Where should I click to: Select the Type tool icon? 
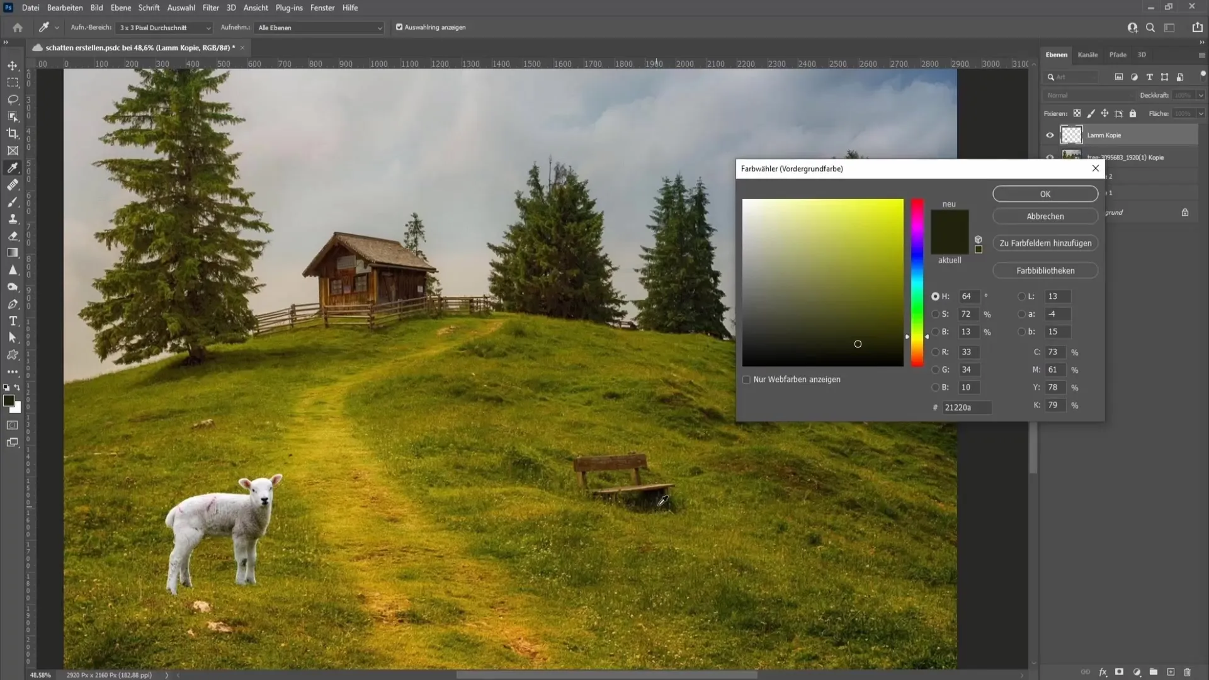[x=13, y=321]
